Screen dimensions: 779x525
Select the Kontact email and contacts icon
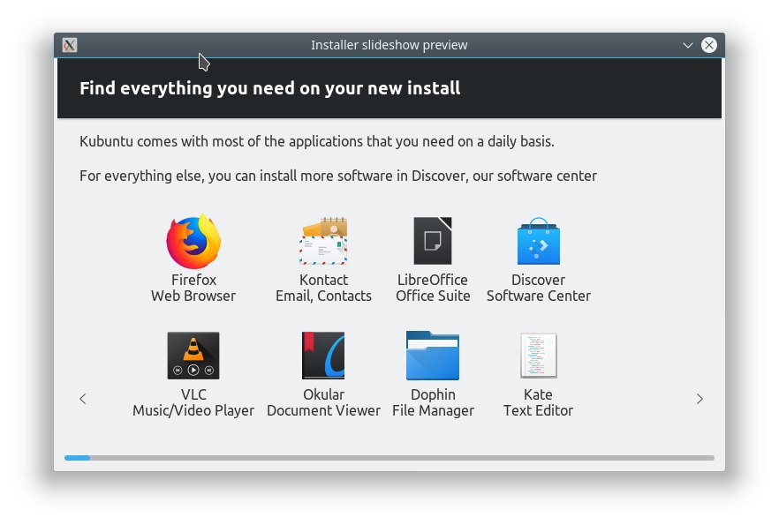click(323, 241)
